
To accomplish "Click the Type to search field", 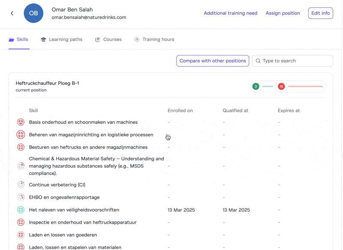I will click(296, 61).
